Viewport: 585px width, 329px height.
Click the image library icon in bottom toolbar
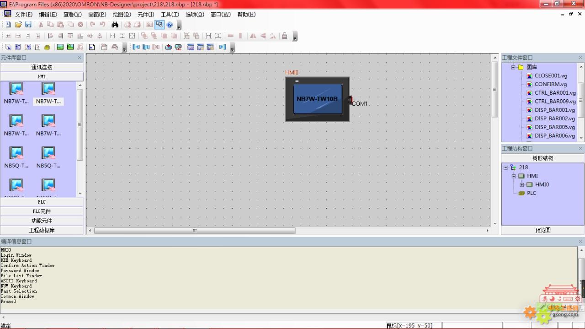(60, 47)
